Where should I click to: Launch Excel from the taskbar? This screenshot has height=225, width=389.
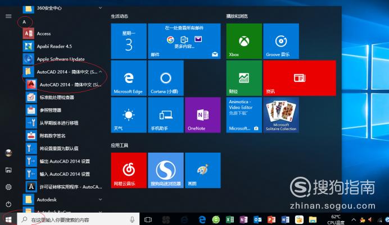coord(230,219)
